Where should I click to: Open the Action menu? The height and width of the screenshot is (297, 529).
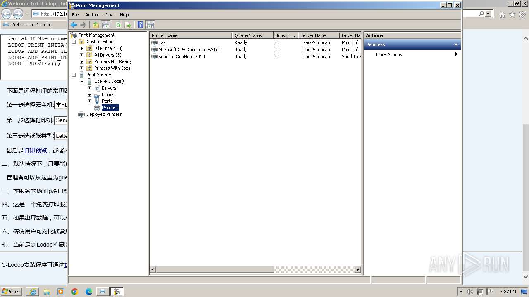pyautogui.click(x=91, y=15)
